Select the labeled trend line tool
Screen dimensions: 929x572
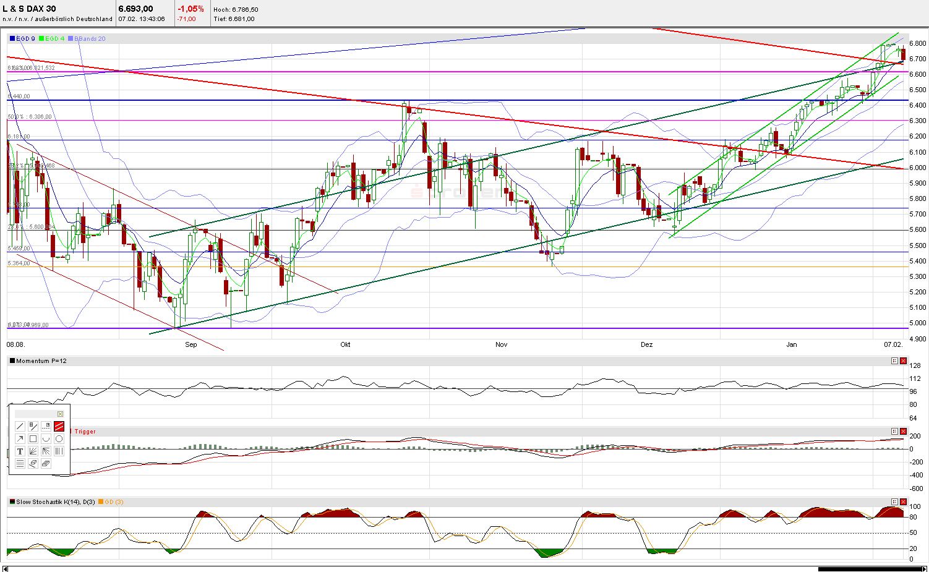(x=33, y=426)
